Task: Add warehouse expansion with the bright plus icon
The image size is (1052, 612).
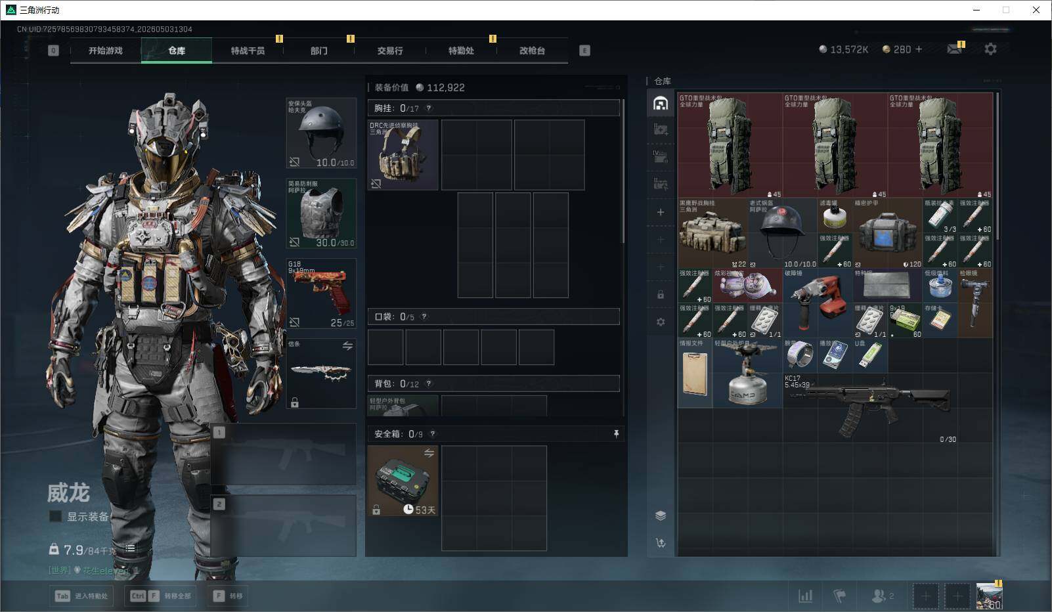Action: 661,212
